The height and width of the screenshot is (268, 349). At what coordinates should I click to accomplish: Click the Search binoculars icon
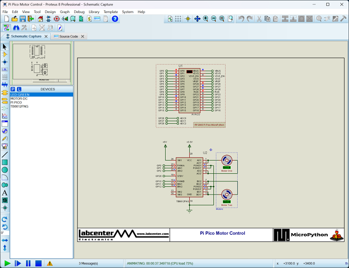16,28
